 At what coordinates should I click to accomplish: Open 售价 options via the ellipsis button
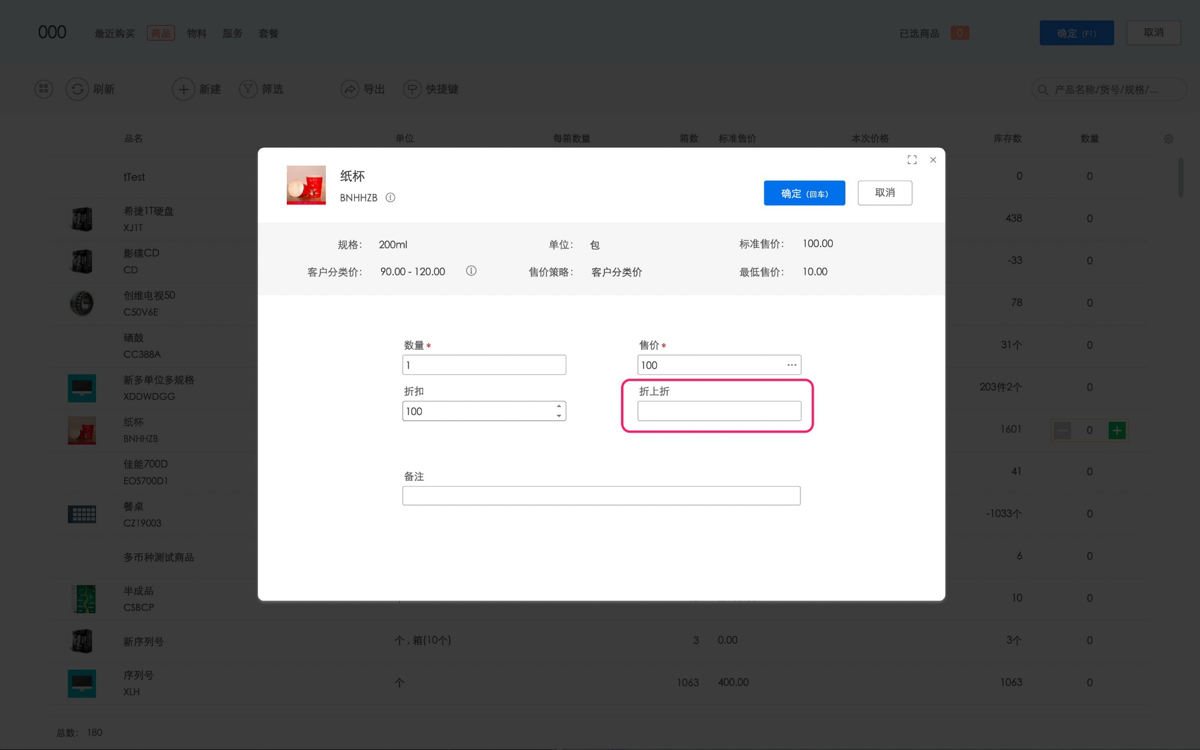pos(791,364)
